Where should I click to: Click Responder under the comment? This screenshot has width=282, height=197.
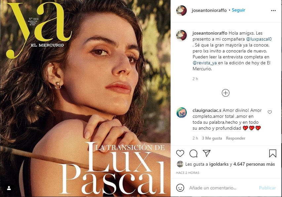(236, 138)
